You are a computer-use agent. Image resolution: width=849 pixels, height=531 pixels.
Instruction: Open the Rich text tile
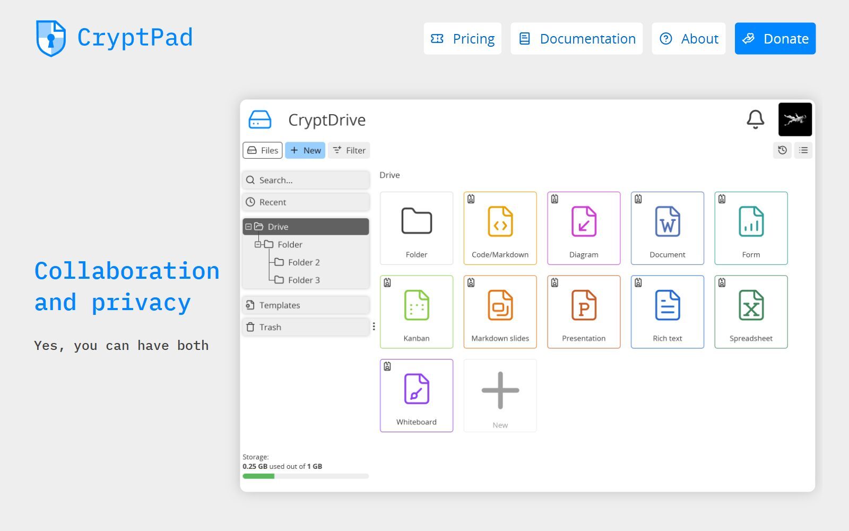pyautogui.click(x=668, y=312)
